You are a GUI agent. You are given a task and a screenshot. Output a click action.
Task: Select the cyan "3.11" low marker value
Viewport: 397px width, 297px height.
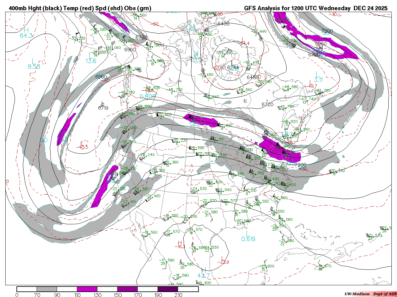[318, 80]
